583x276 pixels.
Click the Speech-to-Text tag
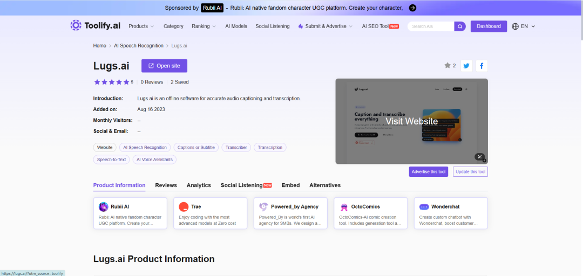pyautogui.click(x=112, y=160)
